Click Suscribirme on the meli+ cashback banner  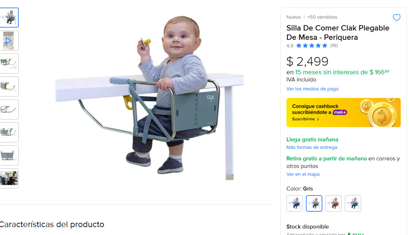(x=305, y=119)
